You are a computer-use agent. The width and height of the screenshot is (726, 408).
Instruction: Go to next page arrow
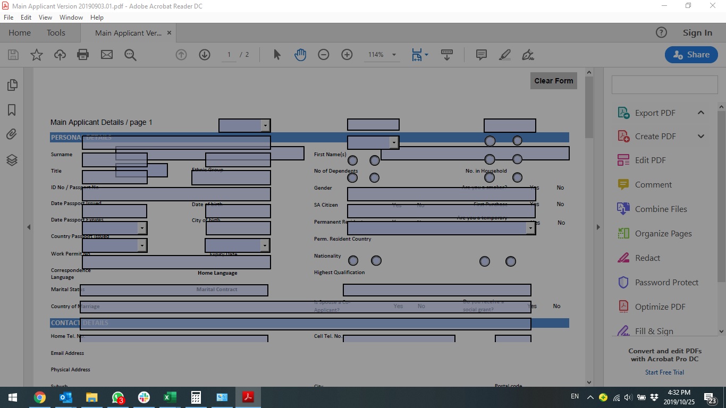pos(205,55)
